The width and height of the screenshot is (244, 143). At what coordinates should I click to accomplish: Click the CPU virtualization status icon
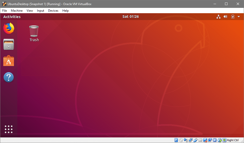(215, 140)
